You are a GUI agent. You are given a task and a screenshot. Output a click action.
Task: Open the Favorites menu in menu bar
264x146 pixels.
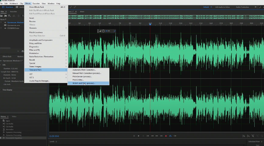[x=36, y=4]
